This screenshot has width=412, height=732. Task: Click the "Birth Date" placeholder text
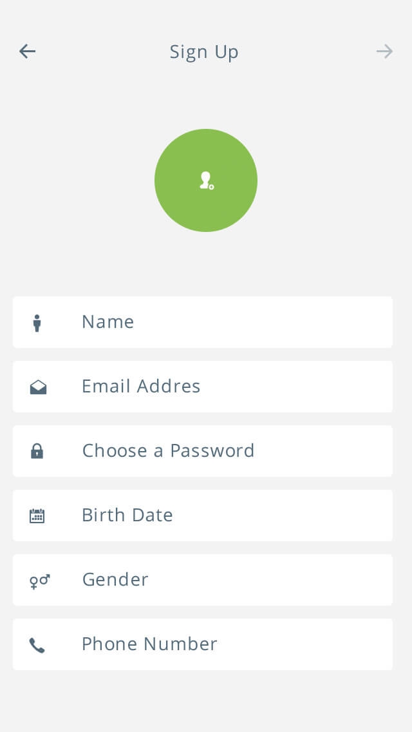point(127,515)
